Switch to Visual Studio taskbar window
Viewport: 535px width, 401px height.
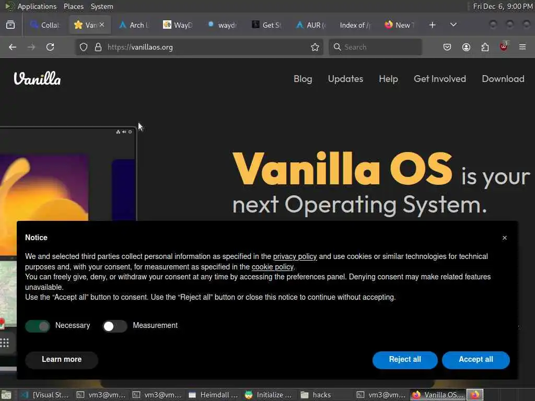45,395
